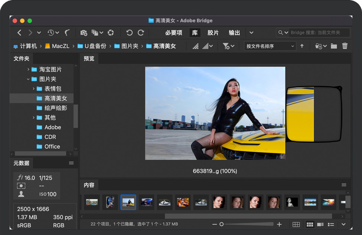Switch to the 输出 workspace
Image resolution: width=362 pixels, height=235 pixels.
(234, 33)
